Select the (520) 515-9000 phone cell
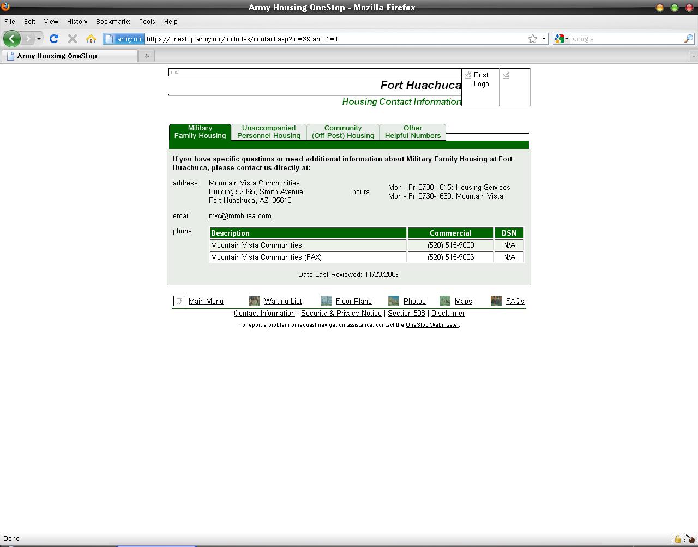Image resolution: width=698 pixels, height=547 pixels. click(x=450, y=245)
